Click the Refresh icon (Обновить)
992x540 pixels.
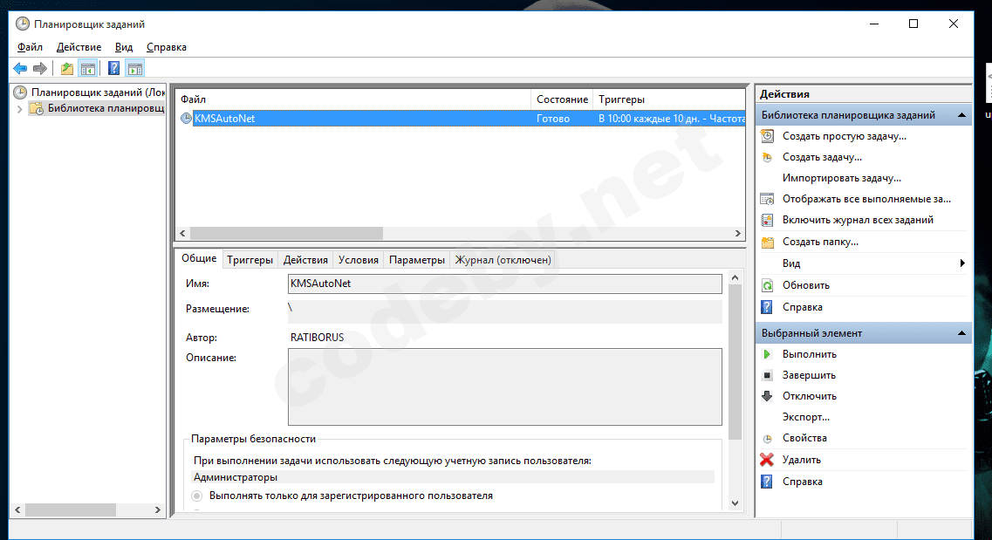767,285
